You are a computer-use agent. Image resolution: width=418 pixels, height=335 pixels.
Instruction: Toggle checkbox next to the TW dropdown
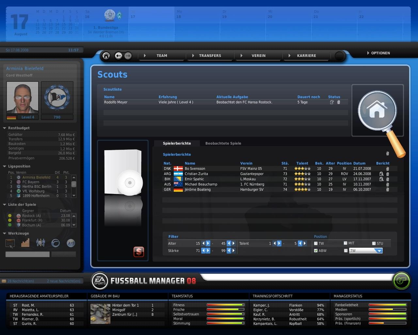[346, 251]
